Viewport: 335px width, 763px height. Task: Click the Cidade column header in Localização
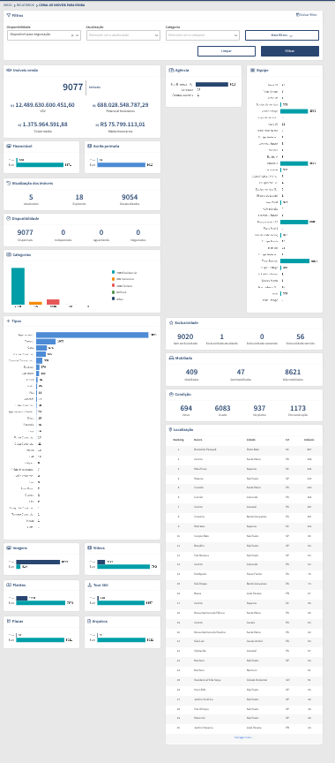251,440
